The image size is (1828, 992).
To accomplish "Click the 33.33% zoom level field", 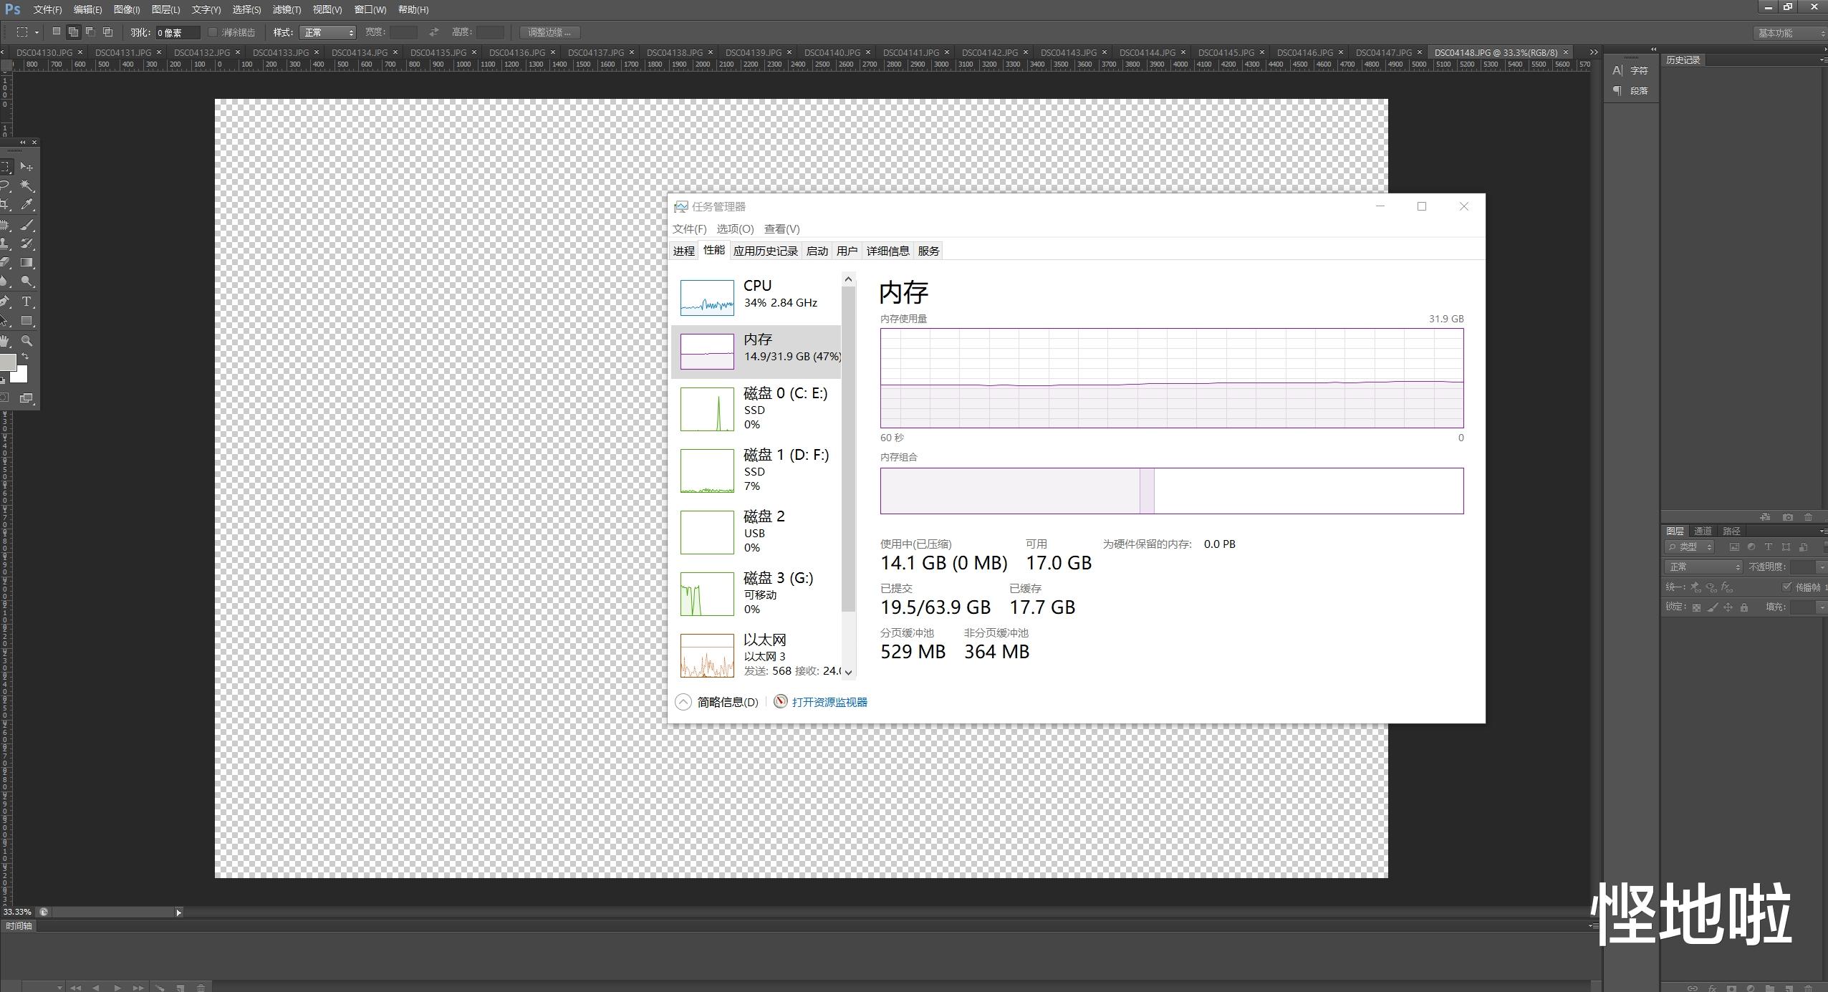I will tap(17, 912).
